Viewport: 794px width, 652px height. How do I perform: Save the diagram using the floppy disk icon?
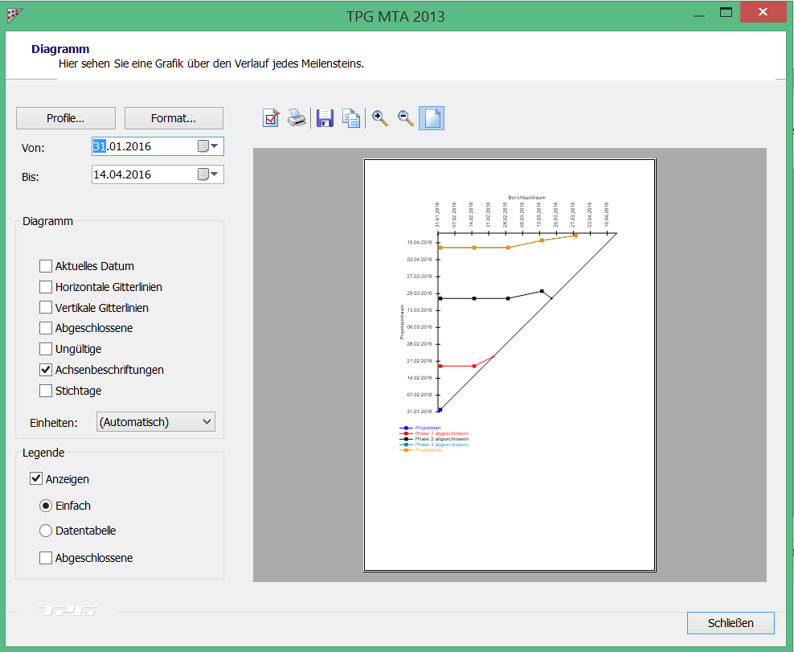(x=325, y=118)
